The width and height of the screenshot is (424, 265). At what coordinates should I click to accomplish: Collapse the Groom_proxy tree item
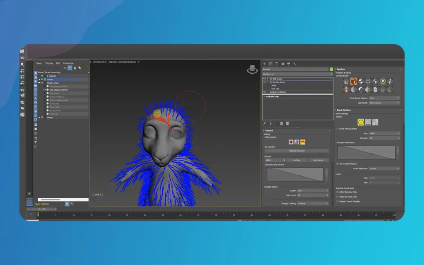pos(39,83)
